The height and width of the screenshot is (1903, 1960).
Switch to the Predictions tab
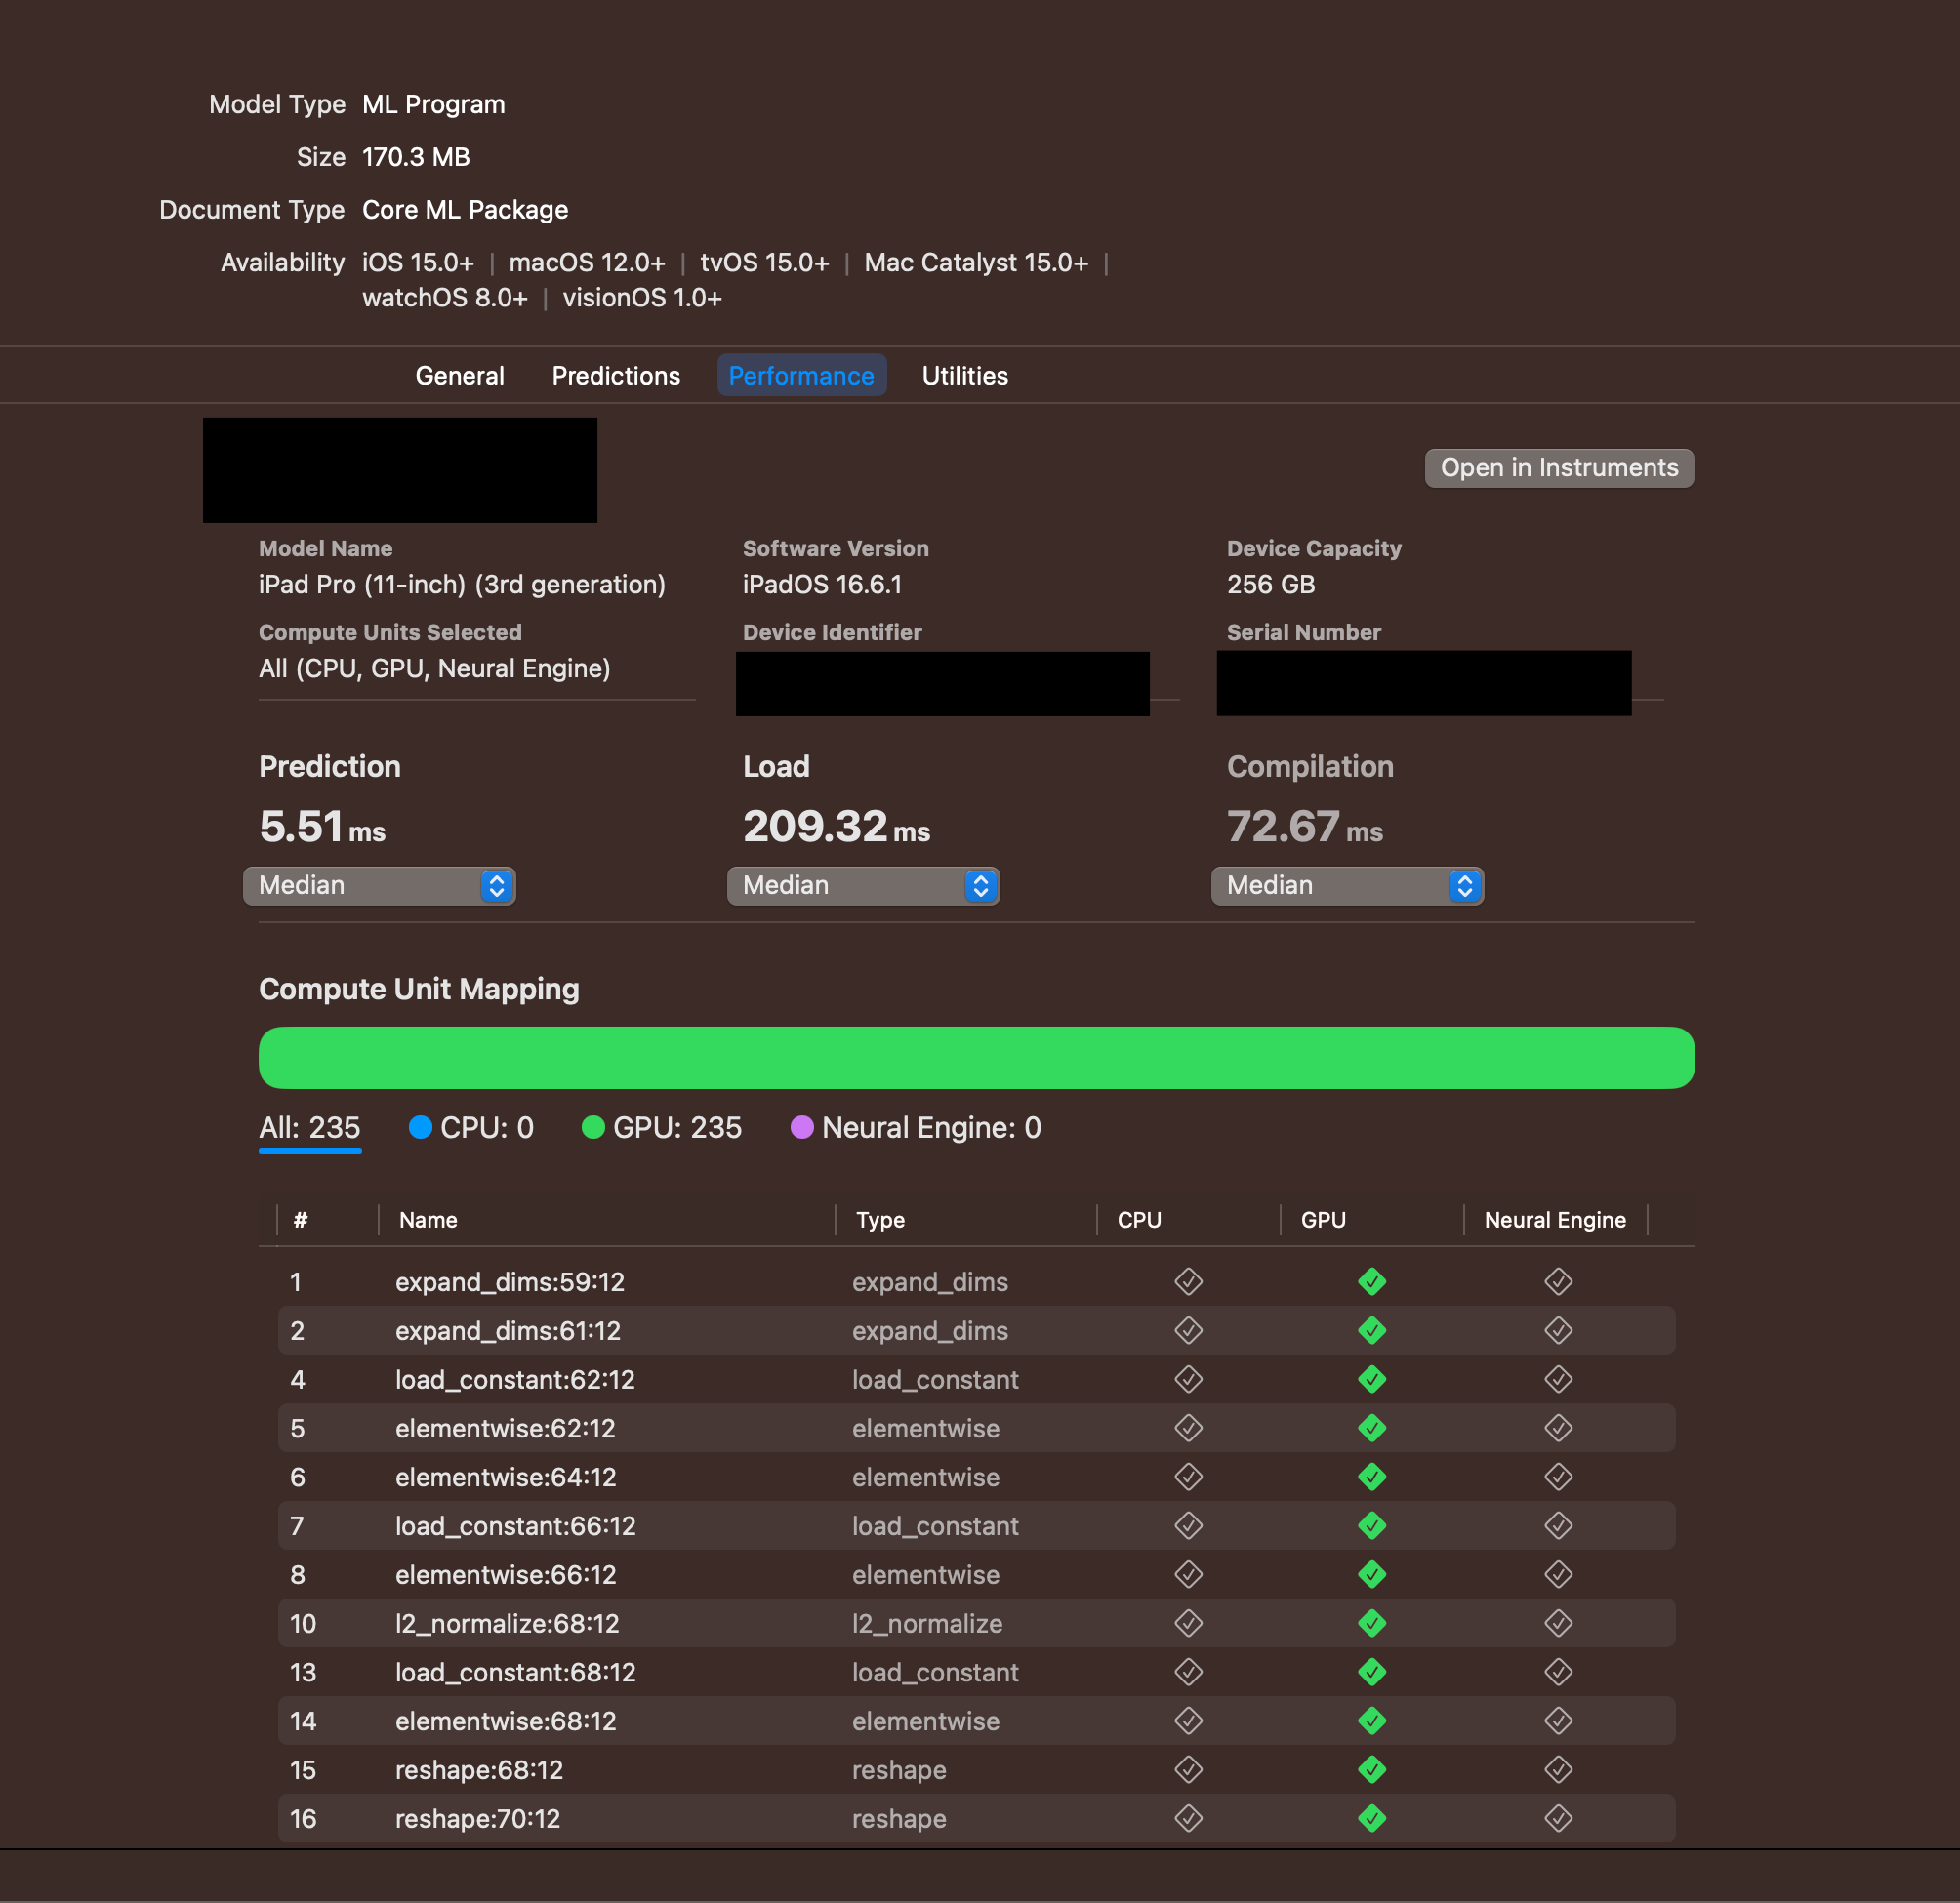[x=616, y=376]
